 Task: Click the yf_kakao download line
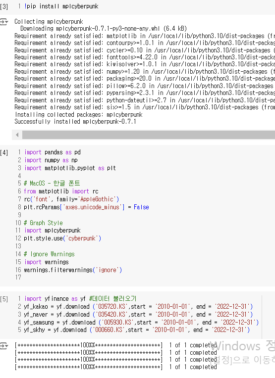[138, 306]
